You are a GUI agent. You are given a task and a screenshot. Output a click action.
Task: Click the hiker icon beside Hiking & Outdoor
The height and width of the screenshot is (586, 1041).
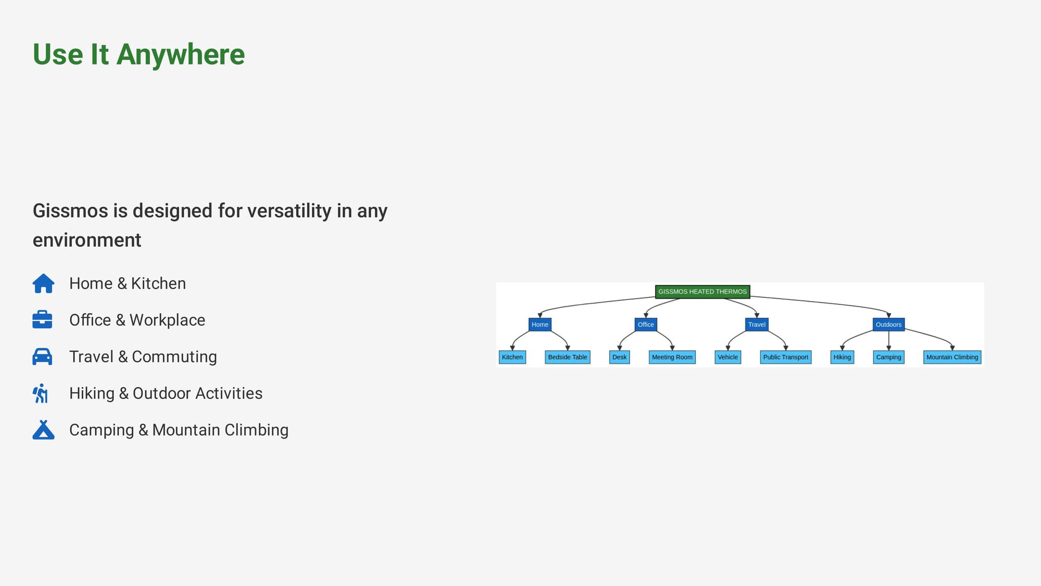click(41, 393)
